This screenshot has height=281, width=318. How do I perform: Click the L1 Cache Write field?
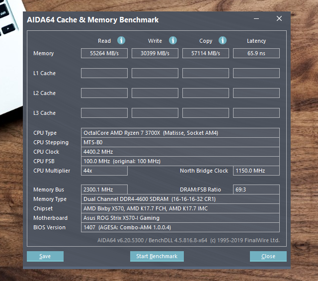tap(155, 73)
